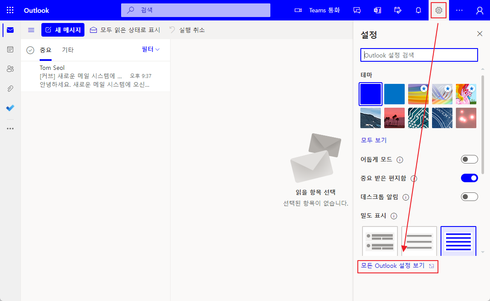Viewport: 490px width, 301px height.
Task: Show more apps ellipsis in sidebar
Action: click(x=10, y=129)
